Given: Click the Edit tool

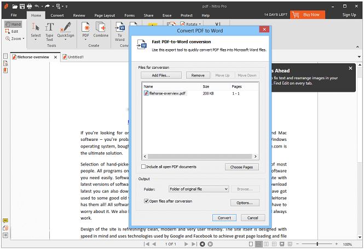Looking at the screenshot, I should click(13, 32).
